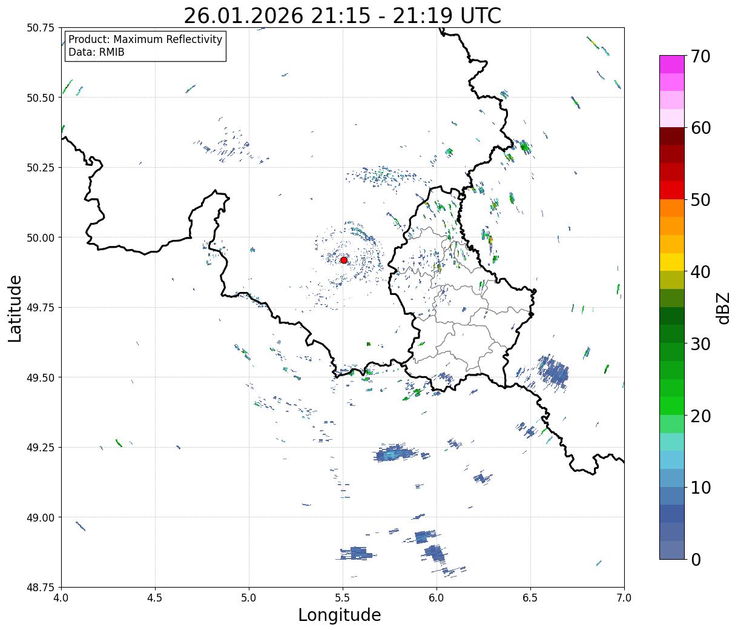Click the colorbar tick label 0
Image resolution: width=738 pixels, height=630 pixels.
[x=696, y=559]
